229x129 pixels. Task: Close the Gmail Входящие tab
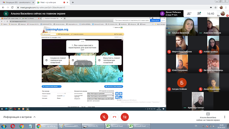(33, 3)
